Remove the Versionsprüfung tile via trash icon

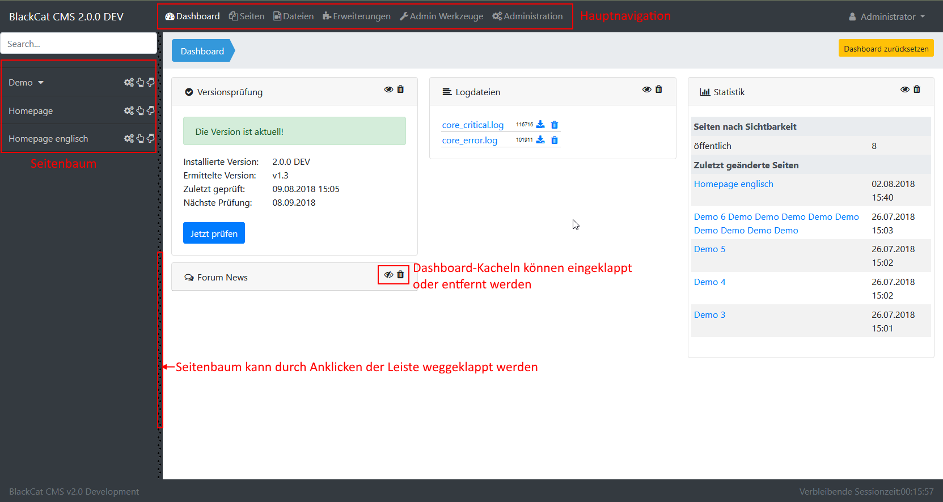[x=400, y=90]
